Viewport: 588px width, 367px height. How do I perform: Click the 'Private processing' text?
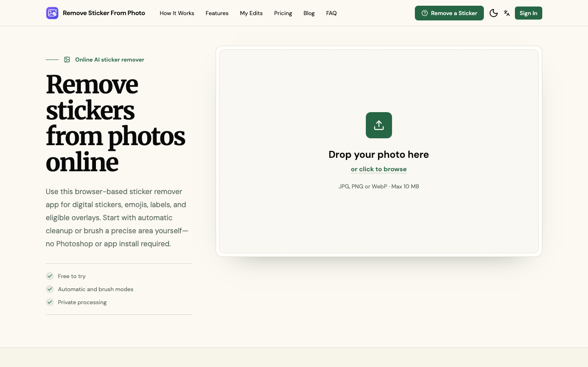[82, 302]
